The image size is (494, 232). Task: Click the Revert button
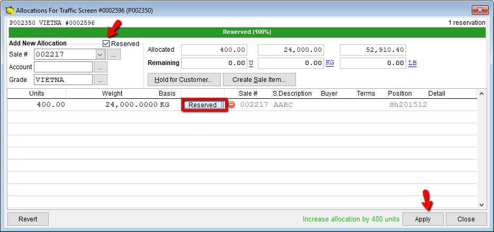(28, 219)
